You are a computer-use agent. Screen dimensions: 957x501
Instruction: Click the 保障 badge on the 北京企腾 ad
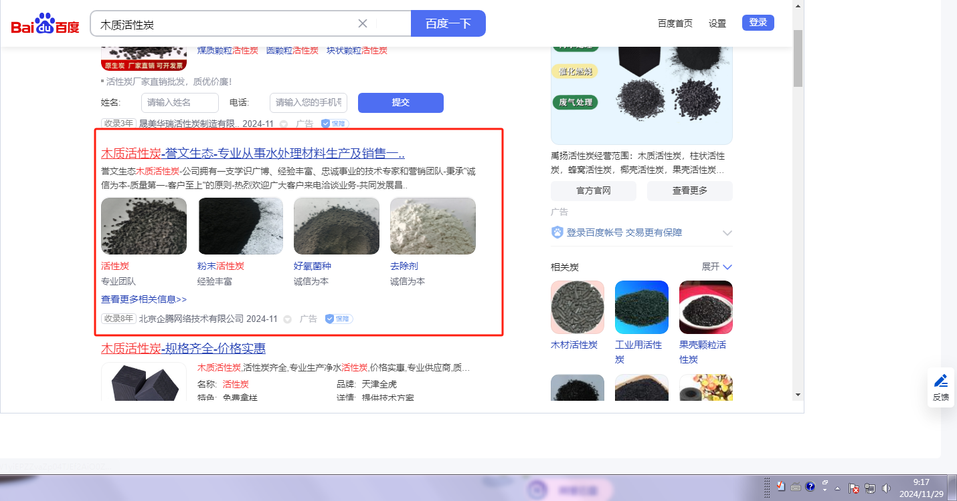(339, 319)
